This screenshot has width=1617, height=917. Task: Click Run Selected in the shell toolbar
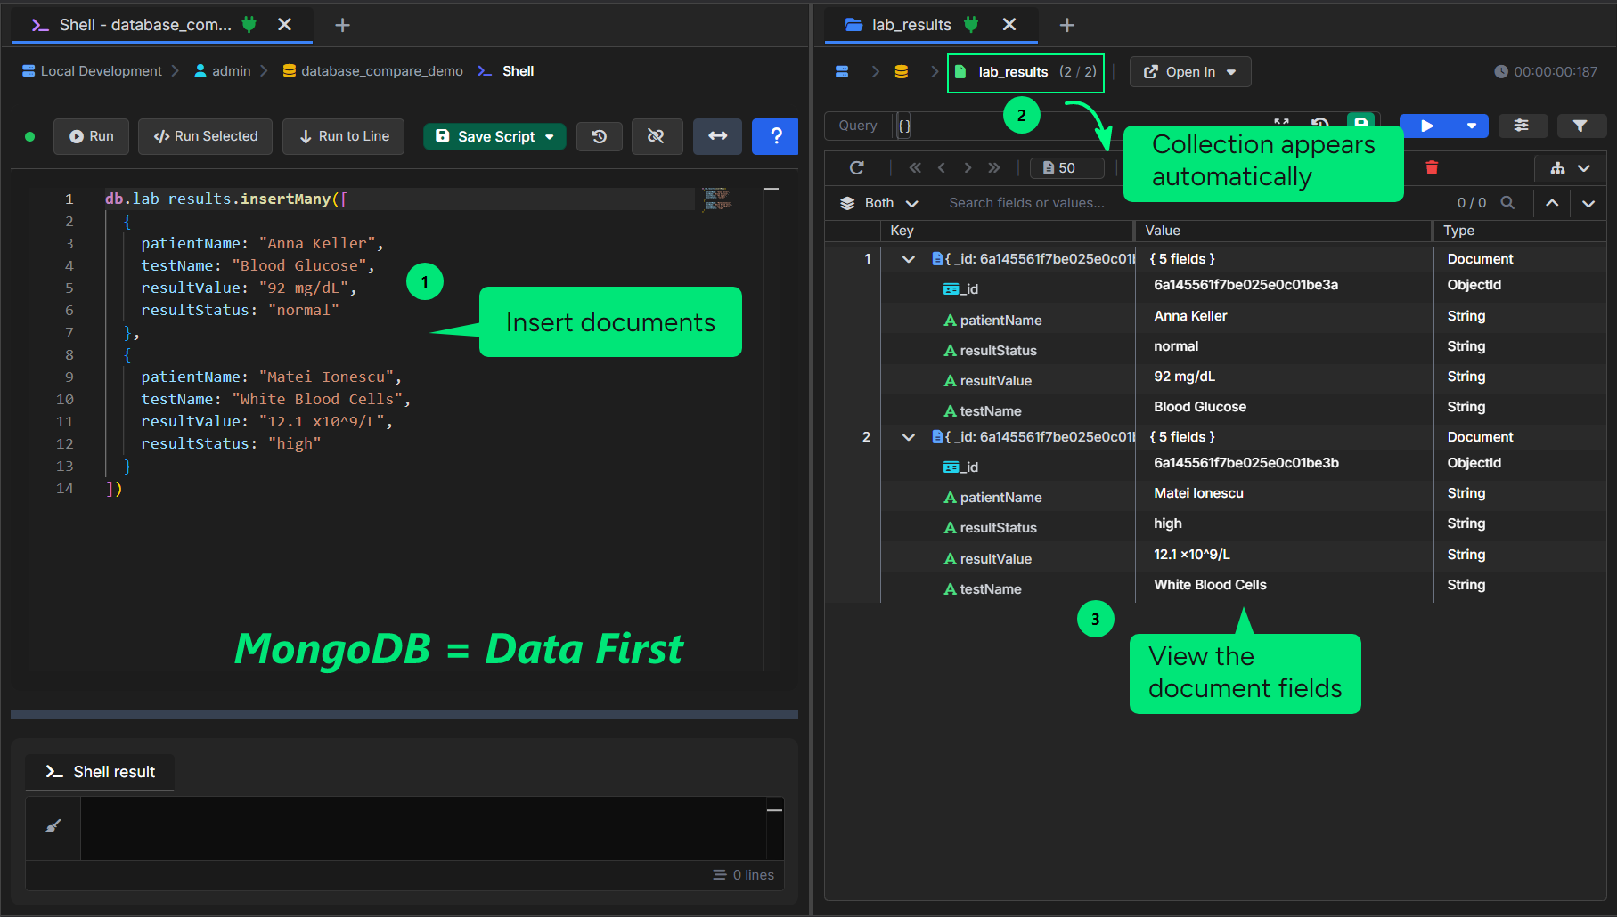click(206, 136)
